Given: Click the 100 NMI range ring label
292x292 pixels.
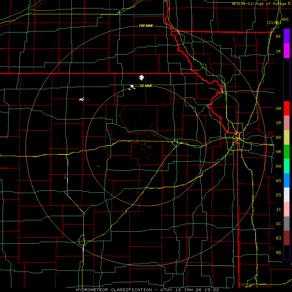Looking at the screenshot, I should 146,26.
